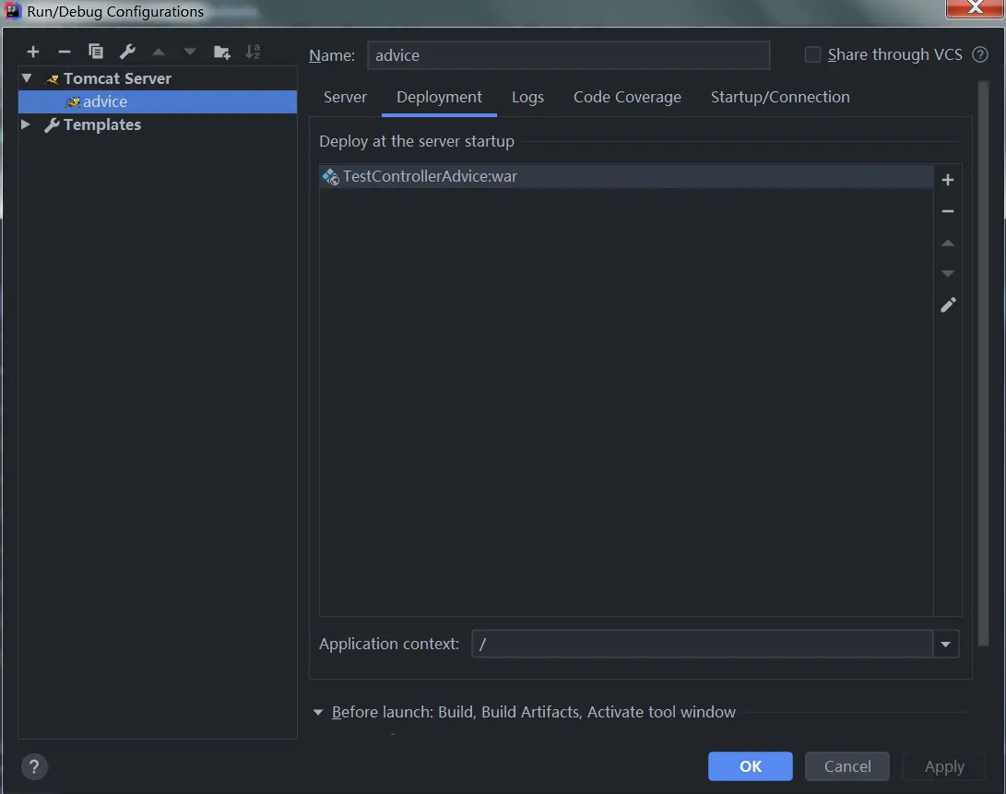Open the Logs tab

[x=527, y=97]
